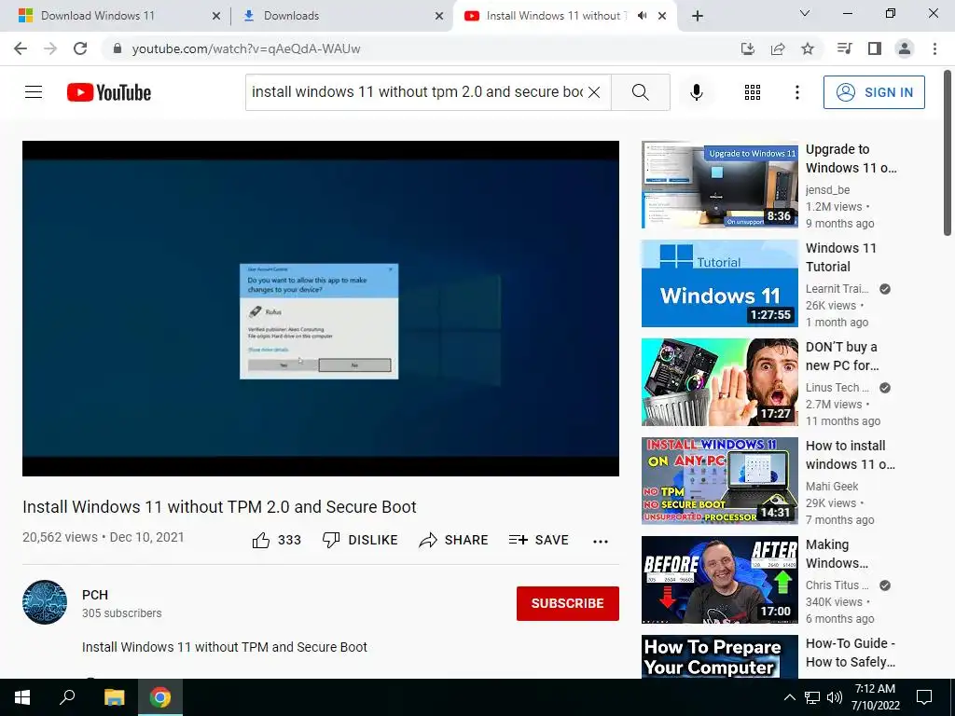The width and height of the screenshot is (955, 716).
Task: Click the address bar URL
Action: 246,48
